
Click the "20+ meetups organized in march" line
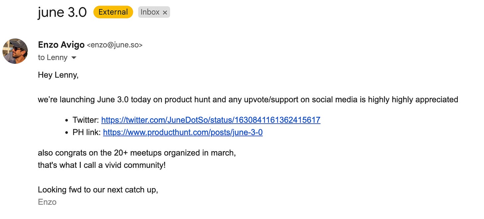[x=137, y=153]
